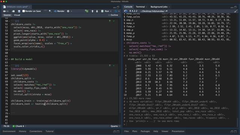240x135 pixels.
Task: Run the chunk starting at line 64
Action: tap(114, 66)
